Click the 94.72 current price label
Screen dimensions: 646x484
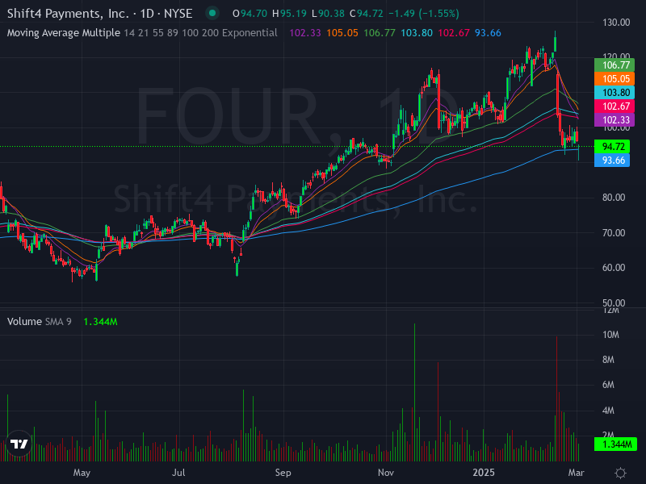[612, 147]
